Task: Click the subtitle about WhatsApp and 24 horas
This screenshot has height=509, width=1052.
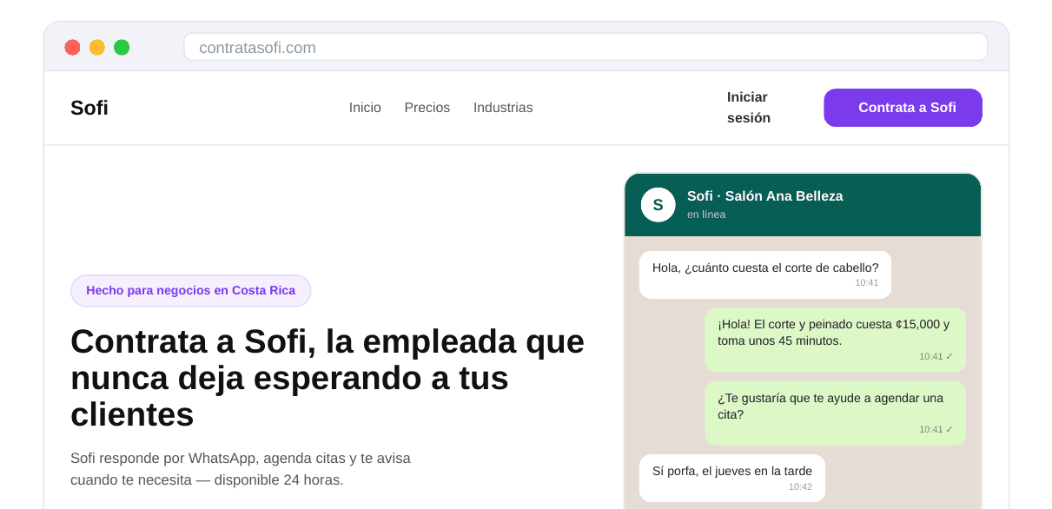Action: pyautogui.click(x=241, y=469)
